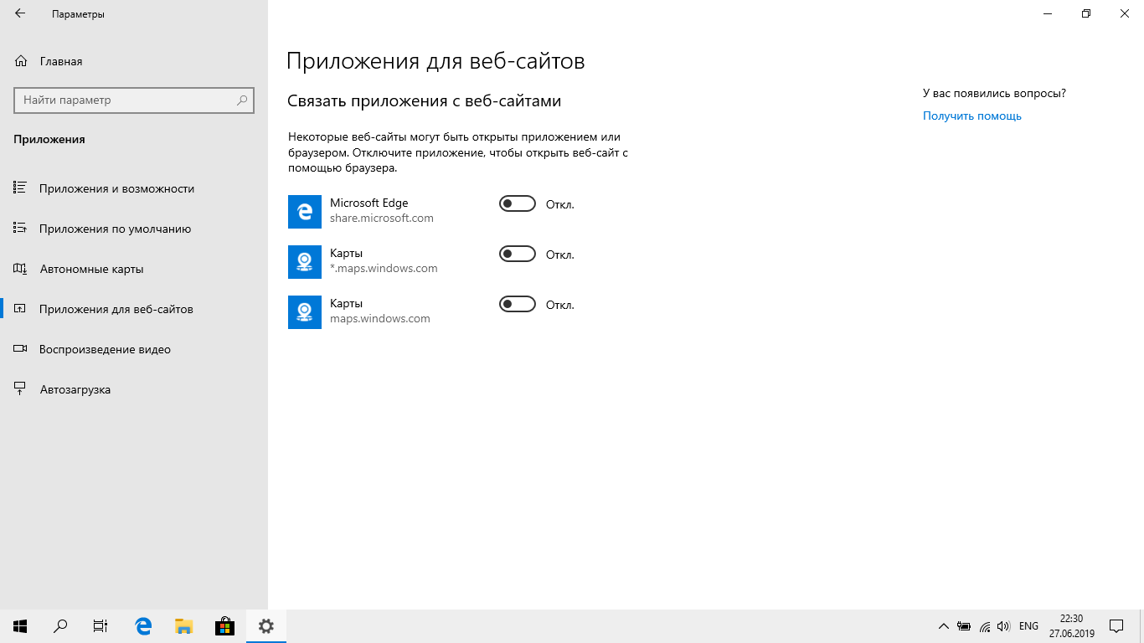The width and height of the screenshot is (1144, 643).
Task: Click the Карты icon for maps.windows.com
Action: click(x=305, y=312)
